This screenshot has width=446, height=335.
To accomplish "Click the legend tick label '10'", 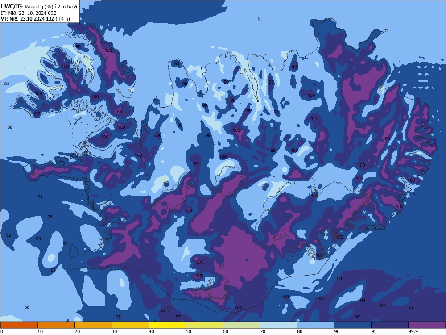I will pos(40,331).
